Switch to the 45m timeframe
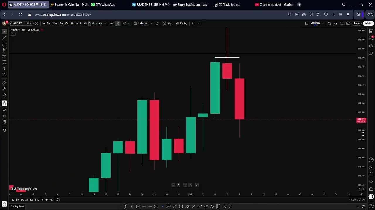Viewport: 375px width, 210px height. [x=67, y=23]
